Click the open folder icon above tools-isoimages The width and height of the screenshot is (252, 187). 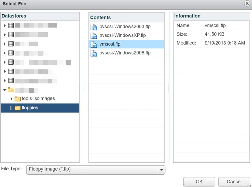point(11,90)
